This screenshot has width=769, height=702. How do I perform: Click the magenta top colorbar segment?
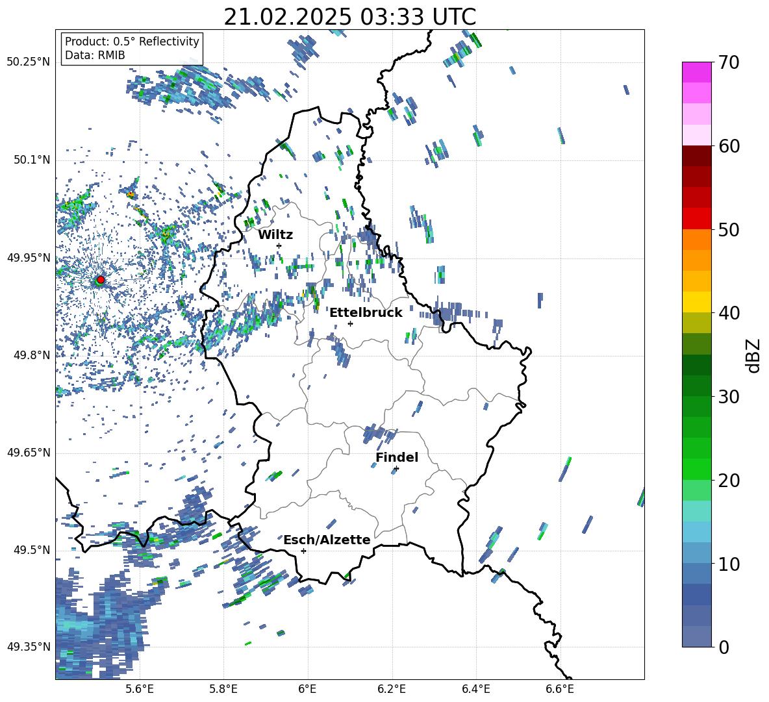(x=696, y=72)
